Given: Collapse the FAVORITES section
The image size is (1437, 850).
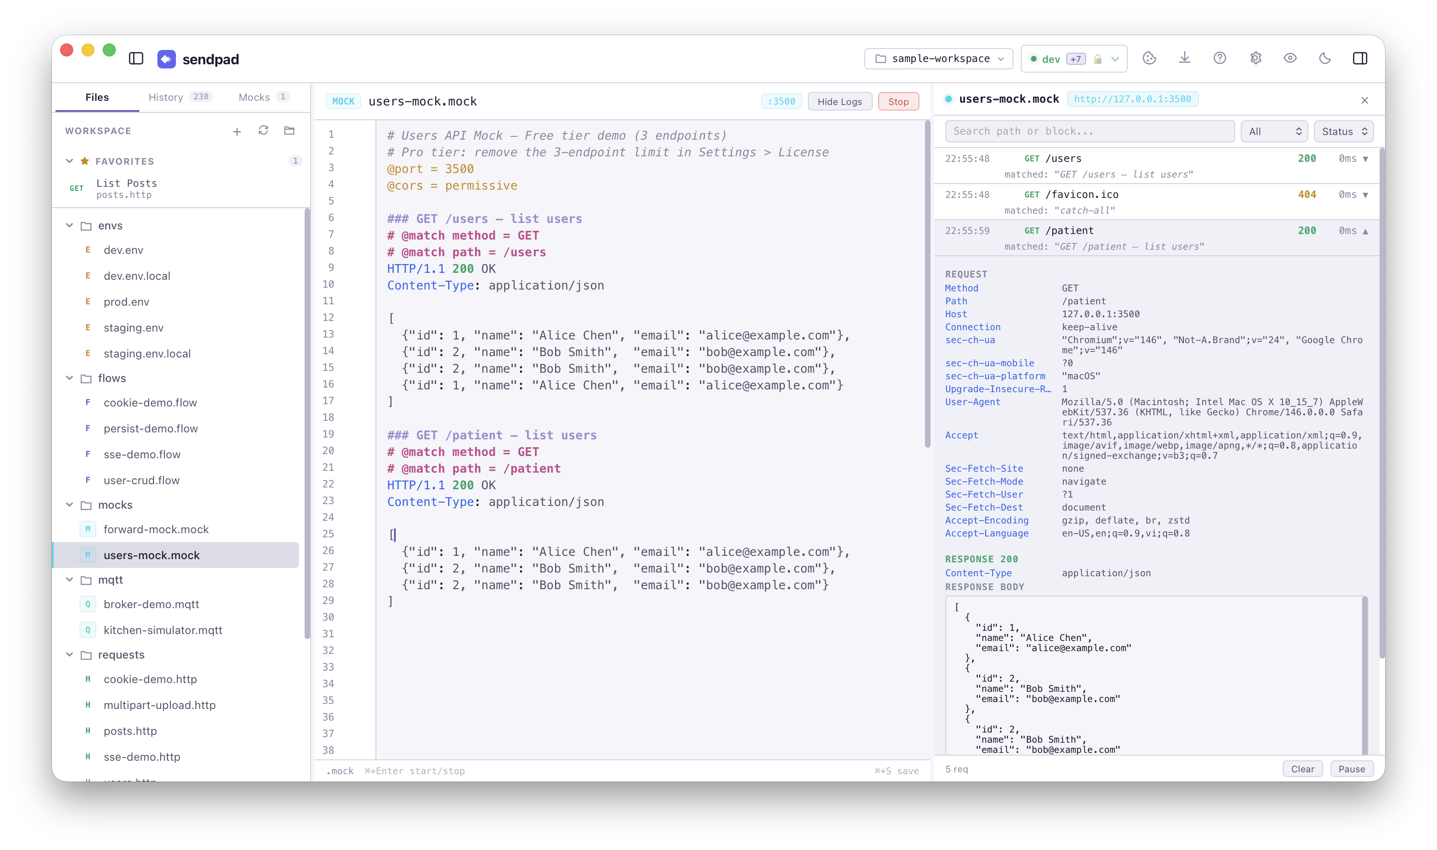Looking at the screenshot, I should (x=69, y=161).
